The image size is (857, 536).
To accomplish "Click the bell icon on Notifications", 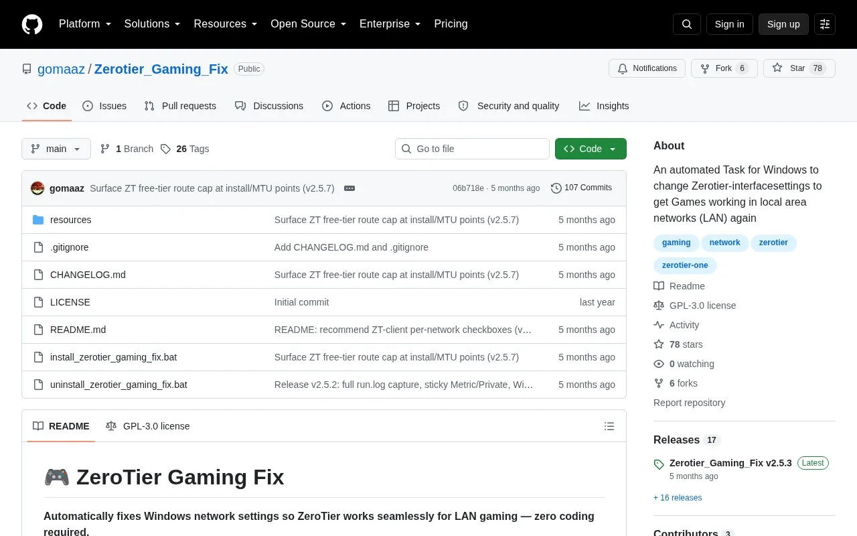I will tap(623, 68).
